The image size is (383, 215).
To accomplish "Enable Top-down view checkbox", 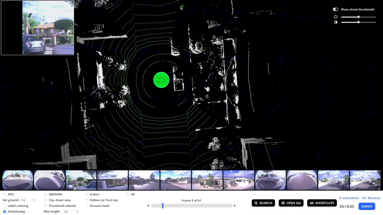I will pyautogui.click(x=45, y=200).
